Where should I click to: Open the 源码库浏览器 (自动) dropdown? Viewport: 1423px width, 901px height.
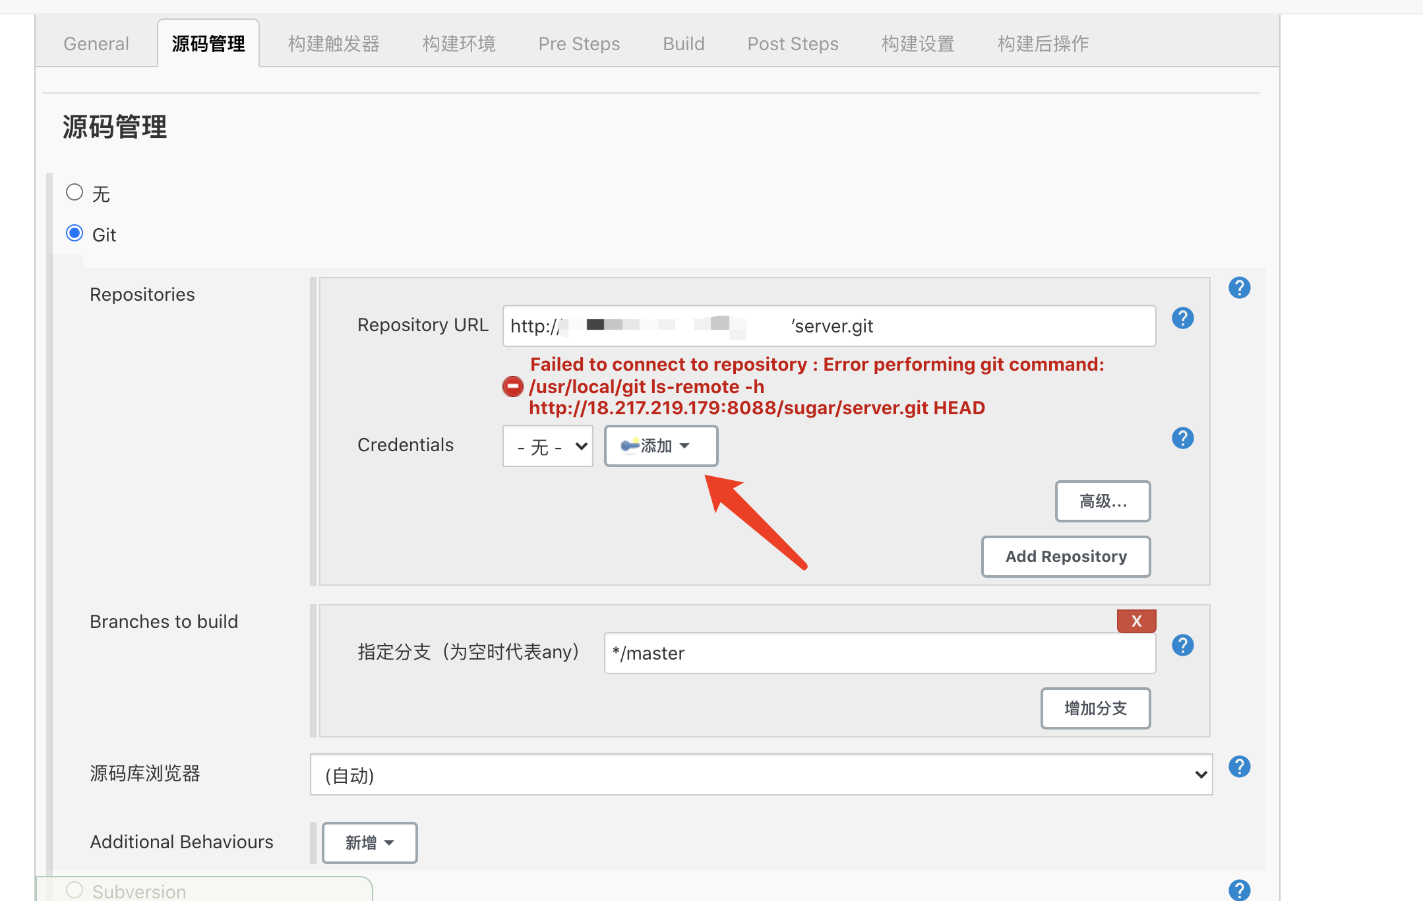[x=761, y=775]
